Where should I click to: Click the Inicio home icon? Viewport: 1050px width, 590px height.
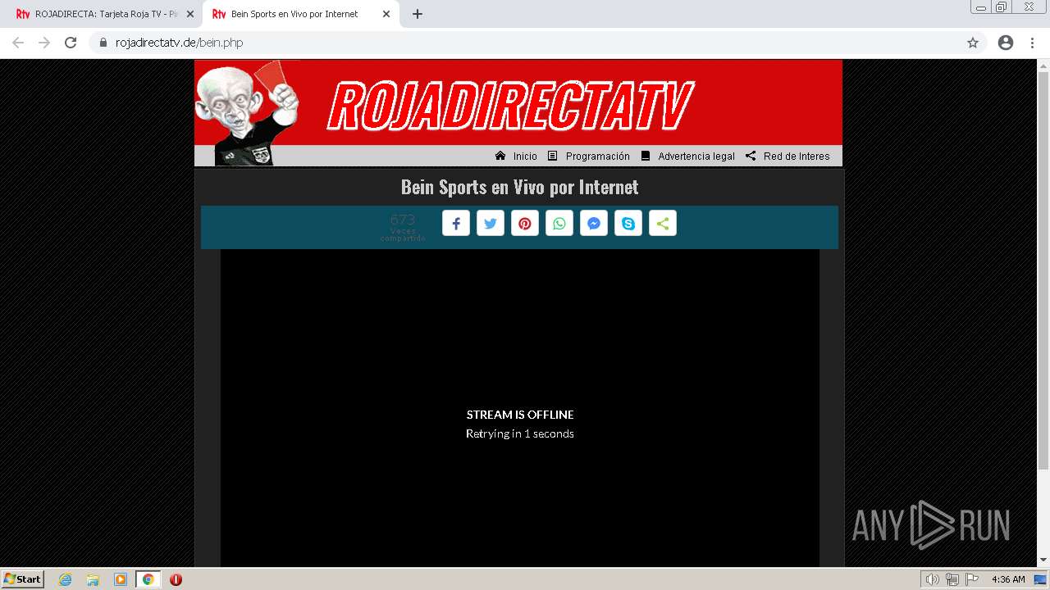pyautogui.click(x=500, y=156)
